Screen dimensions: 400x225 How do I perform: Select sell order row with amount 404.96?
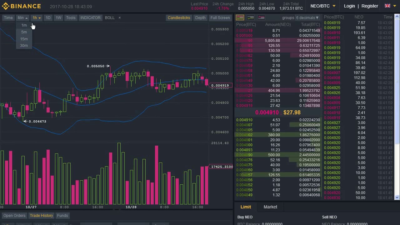click(278, 91)
